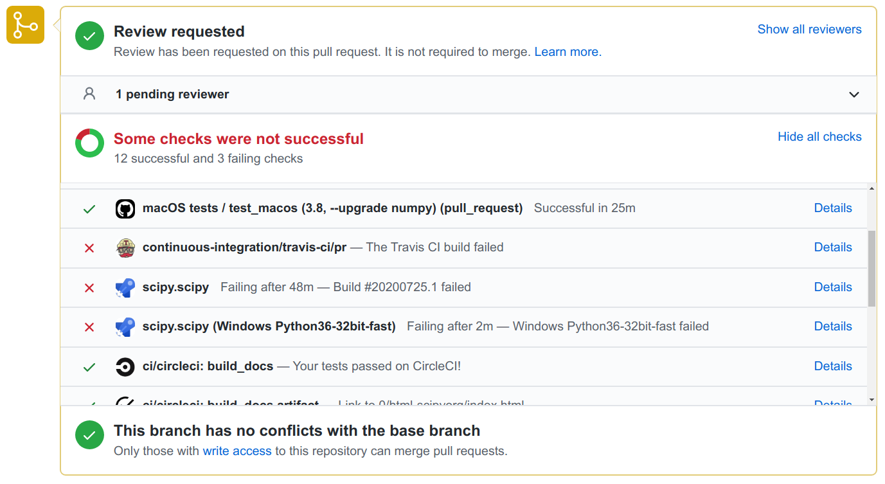Click the CircleCI logo next to build_docs
The height and width of the screenshot is (484, 885).
(x=125, y=367)
